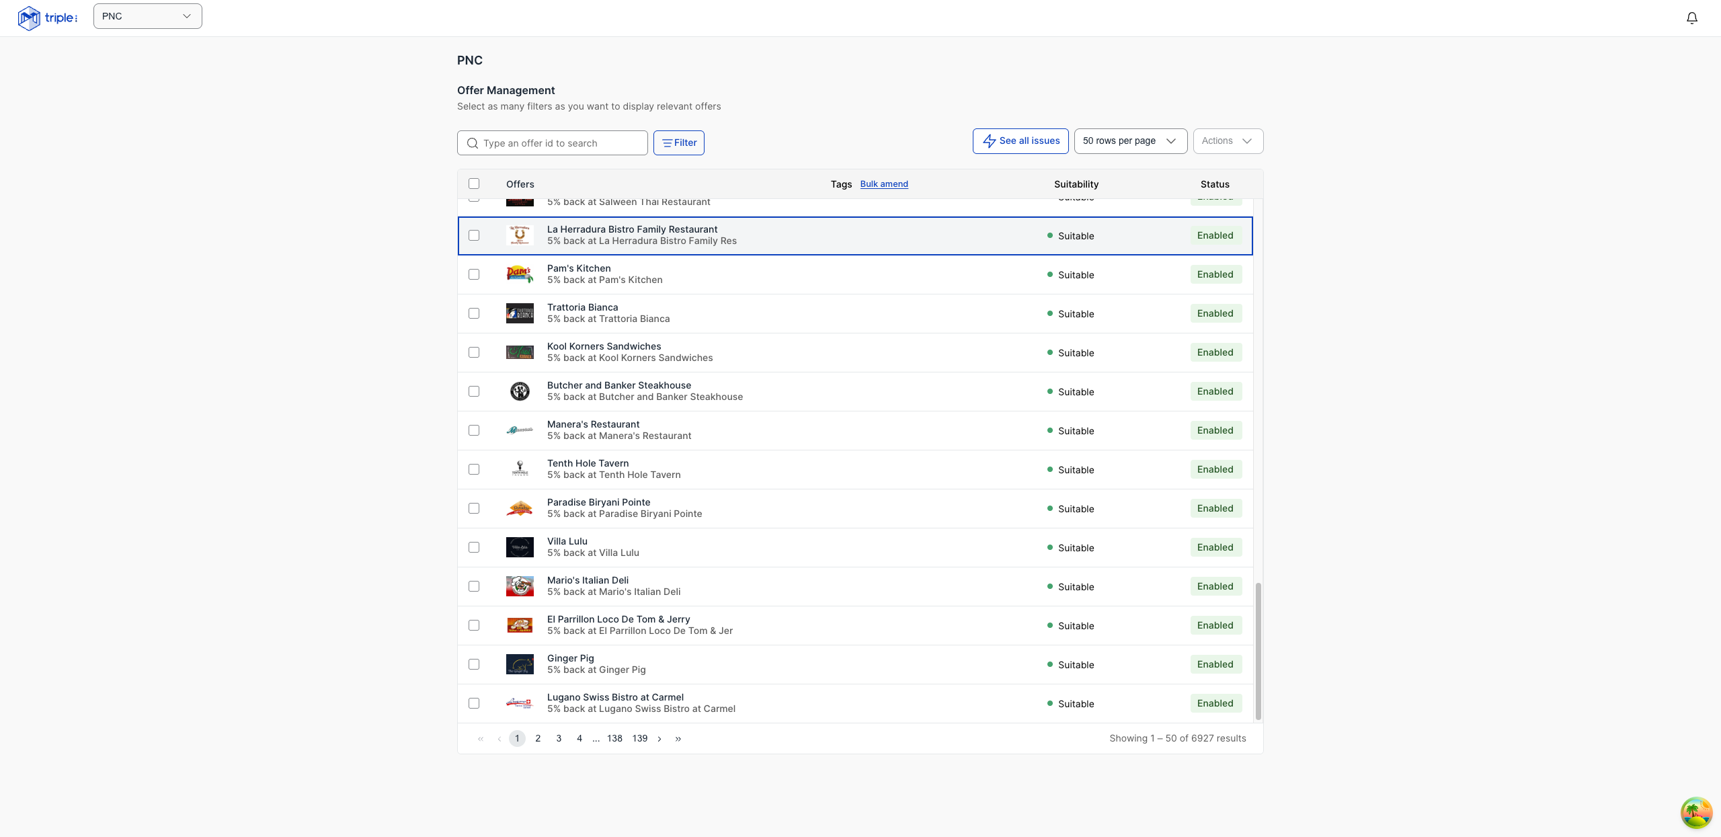Tick Ginger Pig offer checkbox
The width and height of the screenshot is (1721, 837).
[x=474, y=664]
